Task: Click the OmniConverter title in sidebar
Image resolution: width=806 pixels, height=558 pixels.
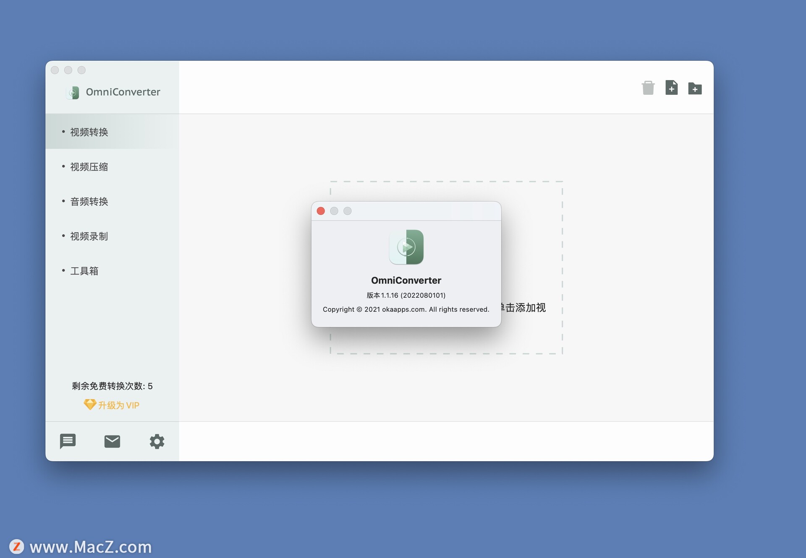Action: pos(123,92)
